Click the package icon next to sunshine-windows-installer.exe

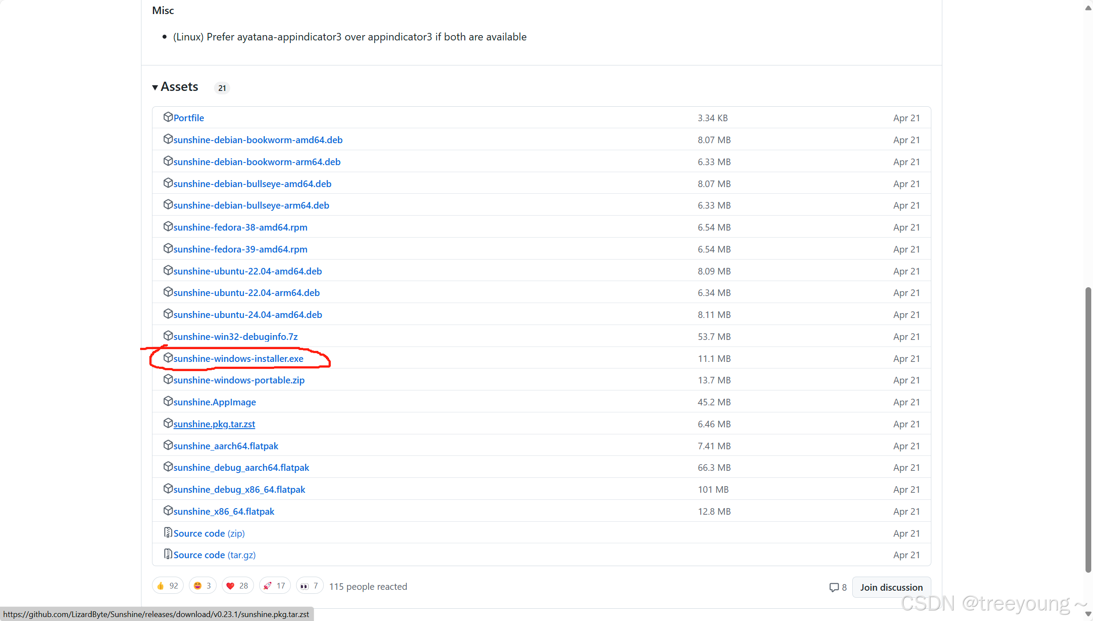168,358
